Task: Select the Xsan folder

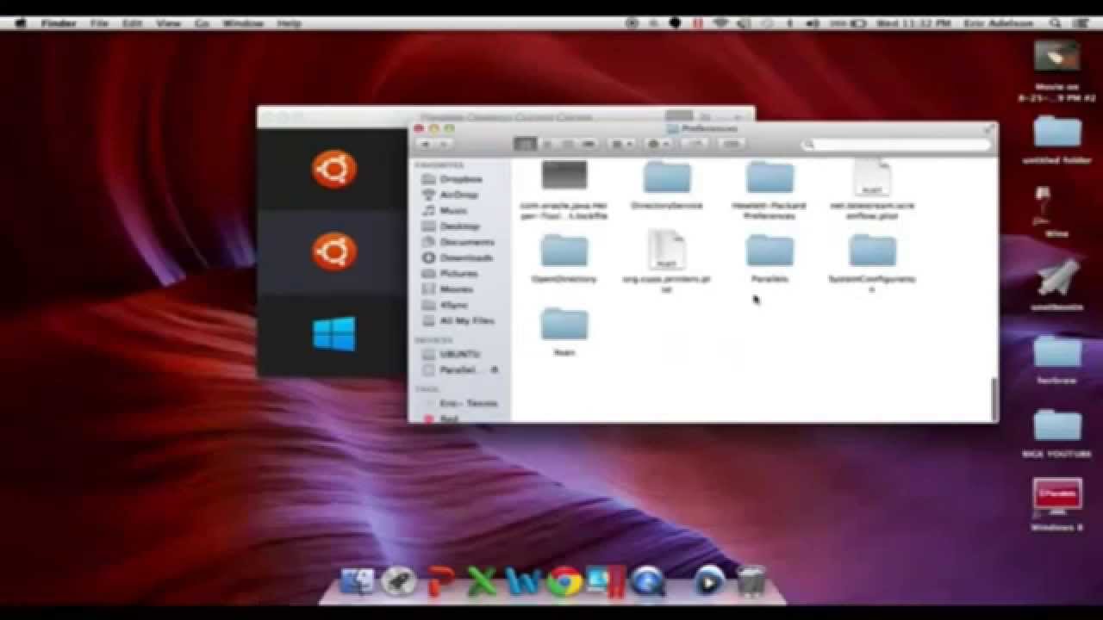Action: click(x=564, y=332)
